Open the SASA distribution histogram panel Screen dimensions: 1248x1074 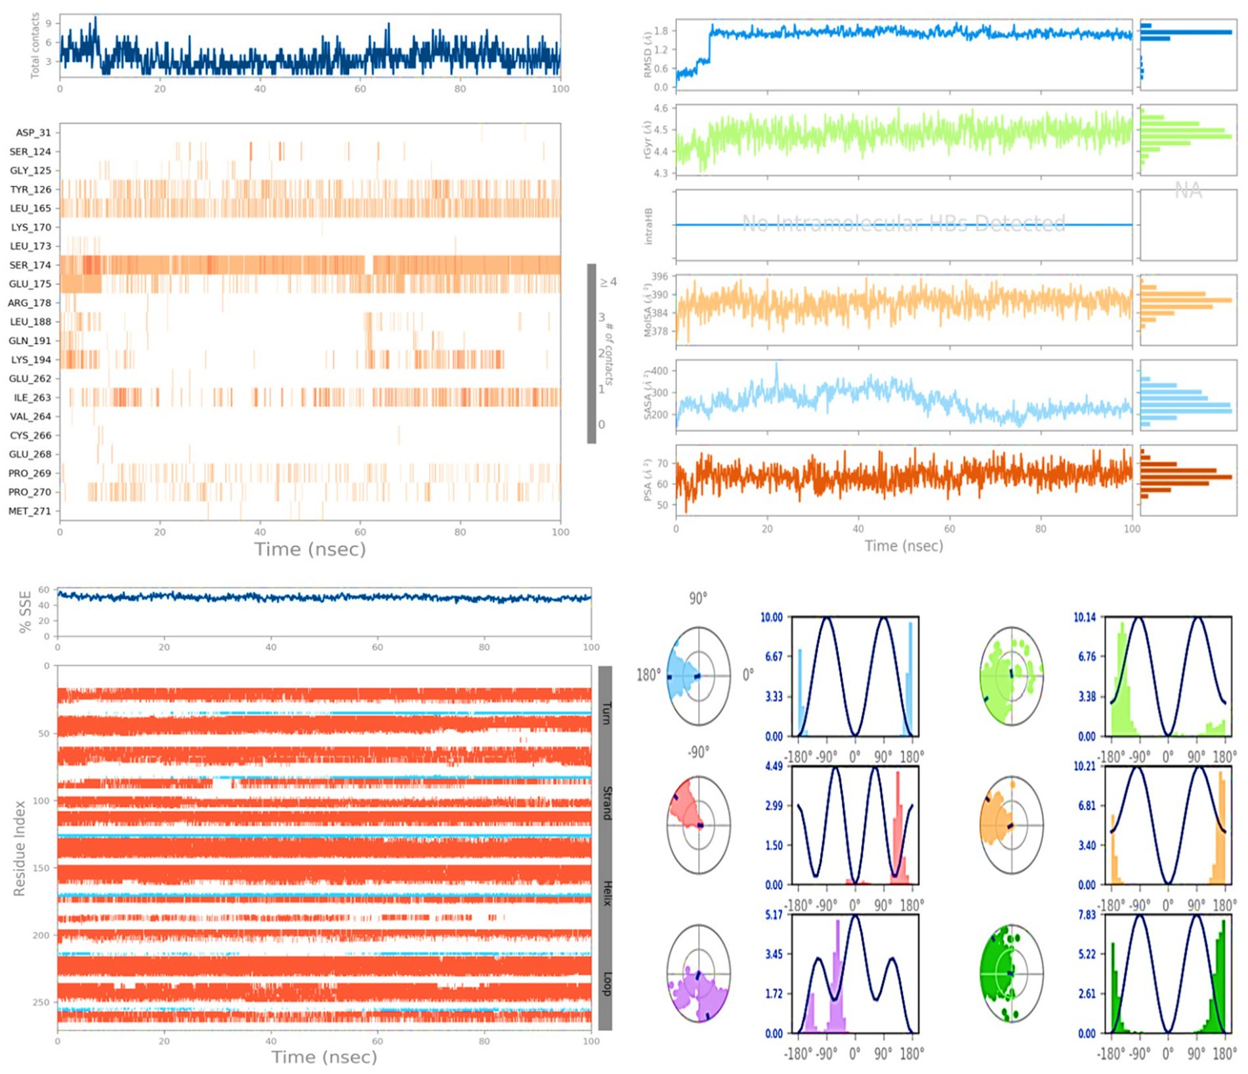(1188, 395)
